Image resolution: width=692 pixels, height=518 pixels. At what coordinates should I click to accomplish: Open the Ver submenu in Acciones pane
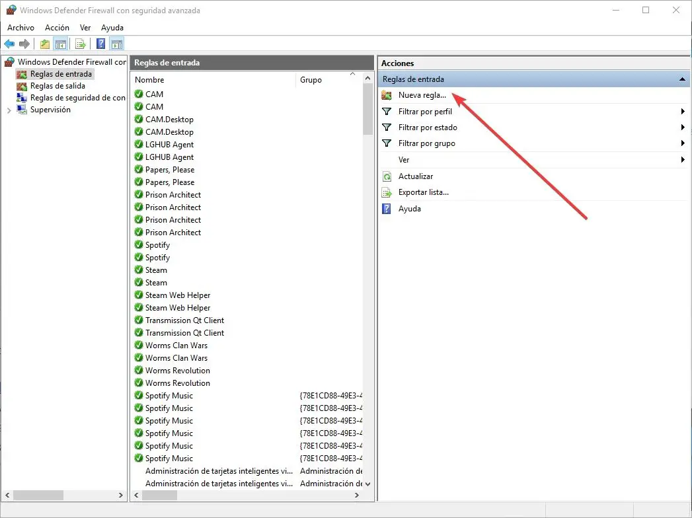(x=533, y=160)
